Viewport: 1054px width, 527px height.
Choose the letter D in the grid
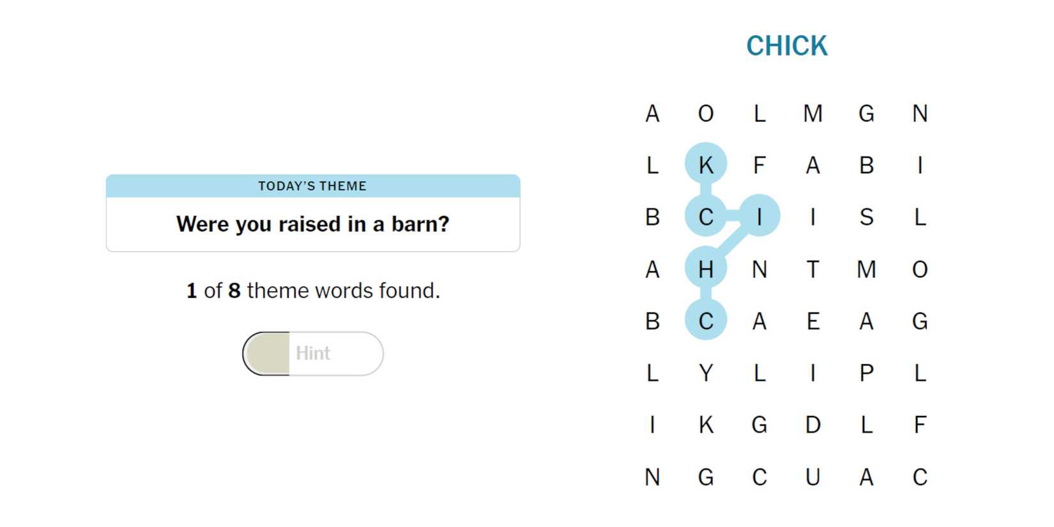(x=813, y=425)
